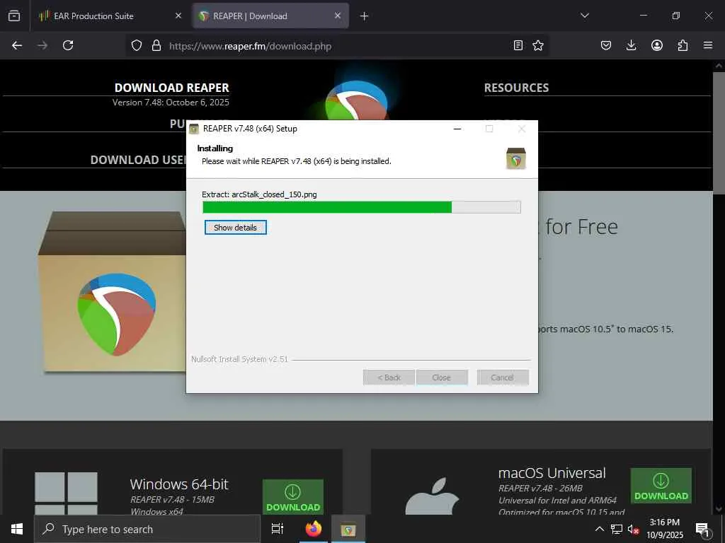The image size is (725, 543).
Task: Click Show details in the installer
Action: coord(235,227)
